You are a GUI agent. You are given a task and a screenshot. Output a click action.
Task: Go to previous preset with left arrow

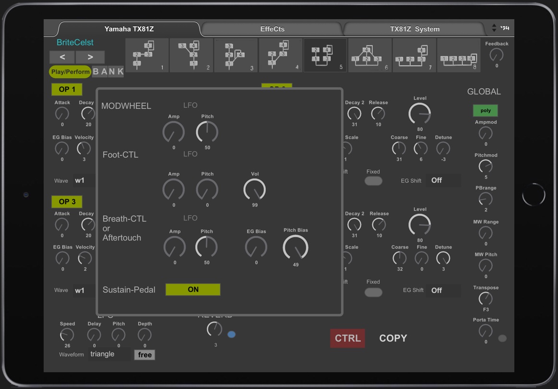click(62, 57)
